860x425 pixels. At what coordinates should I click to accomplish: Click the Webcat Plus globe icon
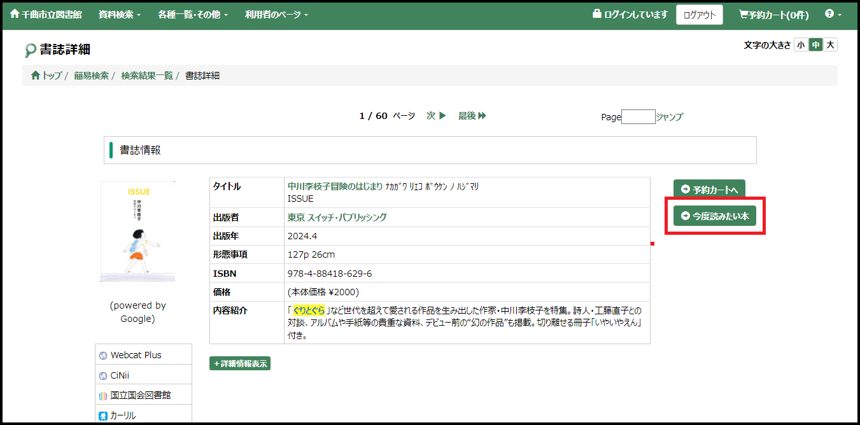103,356
